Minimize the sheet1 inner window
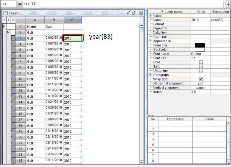231x167 pixels. pyautogui.click(x=129, y=13)
